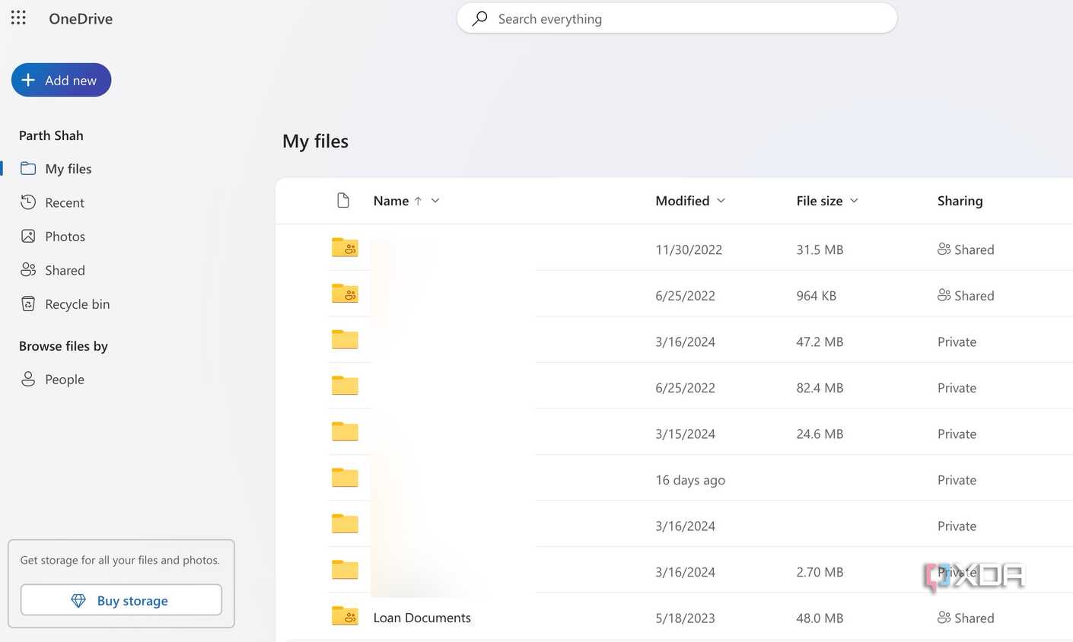Click Private status in 47.2 MB row
1073x642 pixels.
point(957,342)
